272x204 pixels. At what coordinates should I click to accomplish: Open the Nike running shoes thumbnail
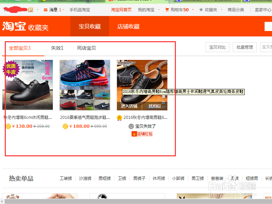[x=85, y=85]
